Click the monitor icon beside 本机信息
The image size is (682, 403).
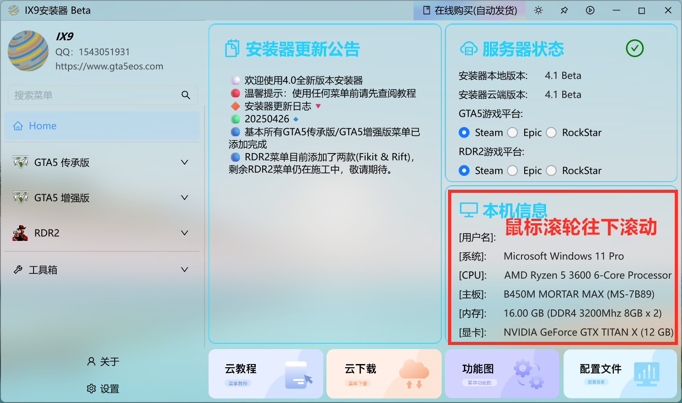click(469, 210)
